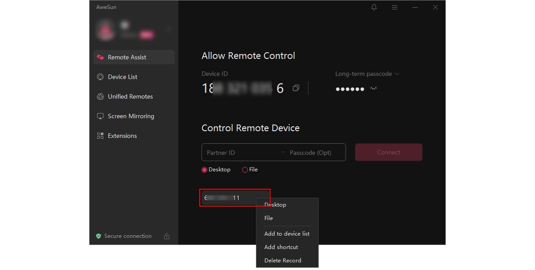This screenshot has height=270, width=535.
Task: Open Remote Assist in sidebar
Action: [x=134, y=57]
